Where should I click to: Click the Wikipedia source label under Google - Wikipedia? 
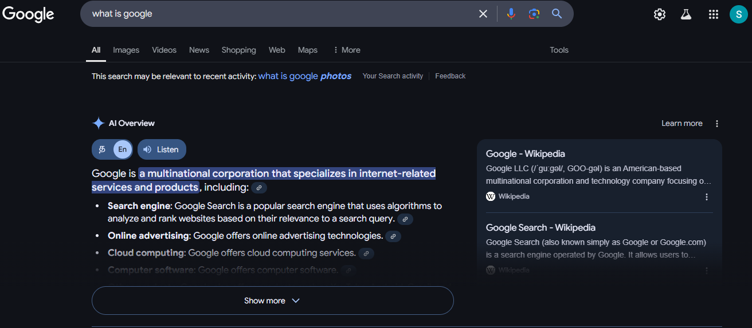coord(514,196)
